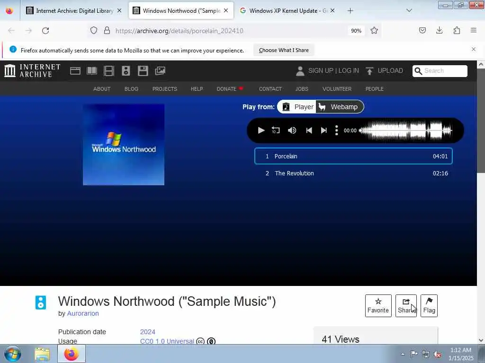
Task: Click the LOG IN link
Action: 349,71
